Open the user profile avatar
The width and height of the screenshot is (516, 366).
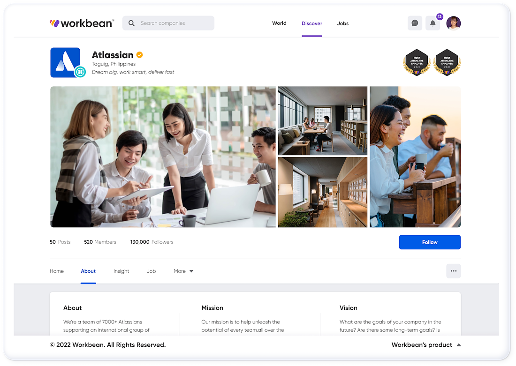click(x=454, y=23)
